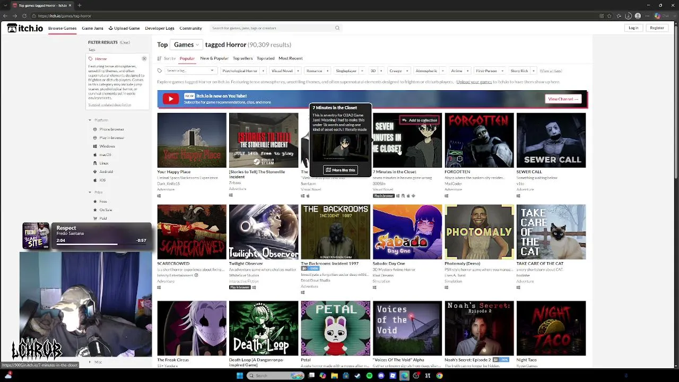Open File Explorer from the taskbar
Image resolution: width=679 pixels, height=382 pixels.
[334, 376]
